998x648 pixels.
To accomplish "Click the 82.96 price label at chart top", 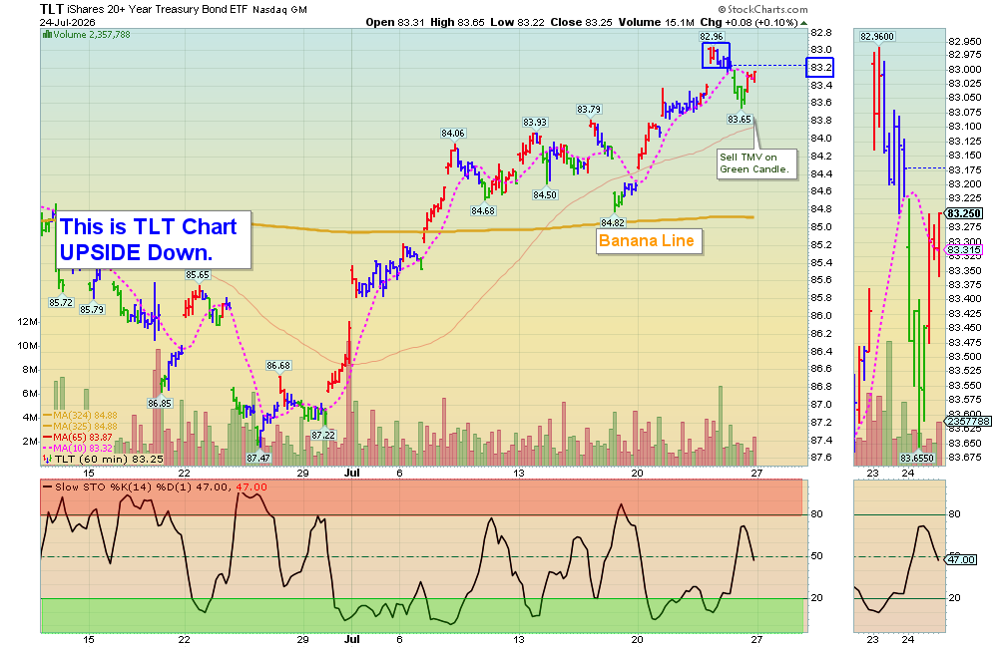I will [711, 36].
